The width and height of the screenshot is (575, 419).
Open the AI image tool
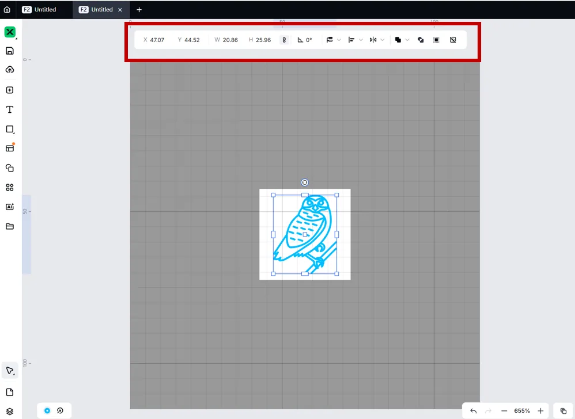click(x=10, y=207)
